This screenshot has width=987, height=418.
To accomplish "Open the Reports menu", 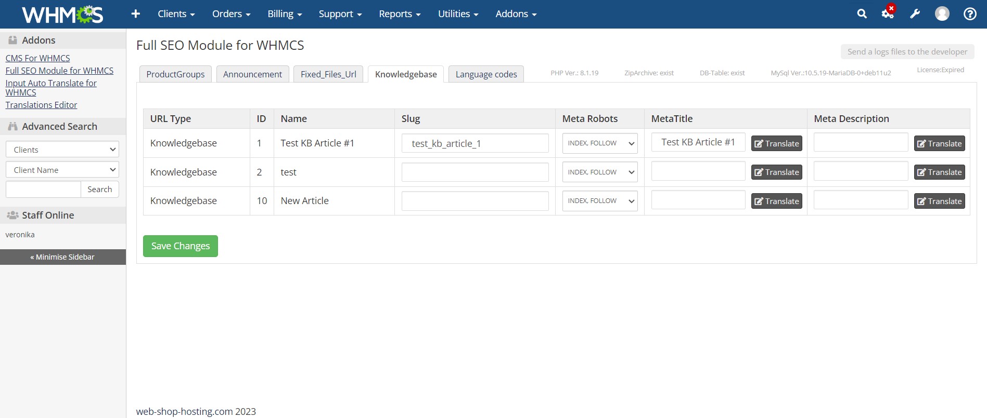I will pyautogui.click(x=400, y=14).
